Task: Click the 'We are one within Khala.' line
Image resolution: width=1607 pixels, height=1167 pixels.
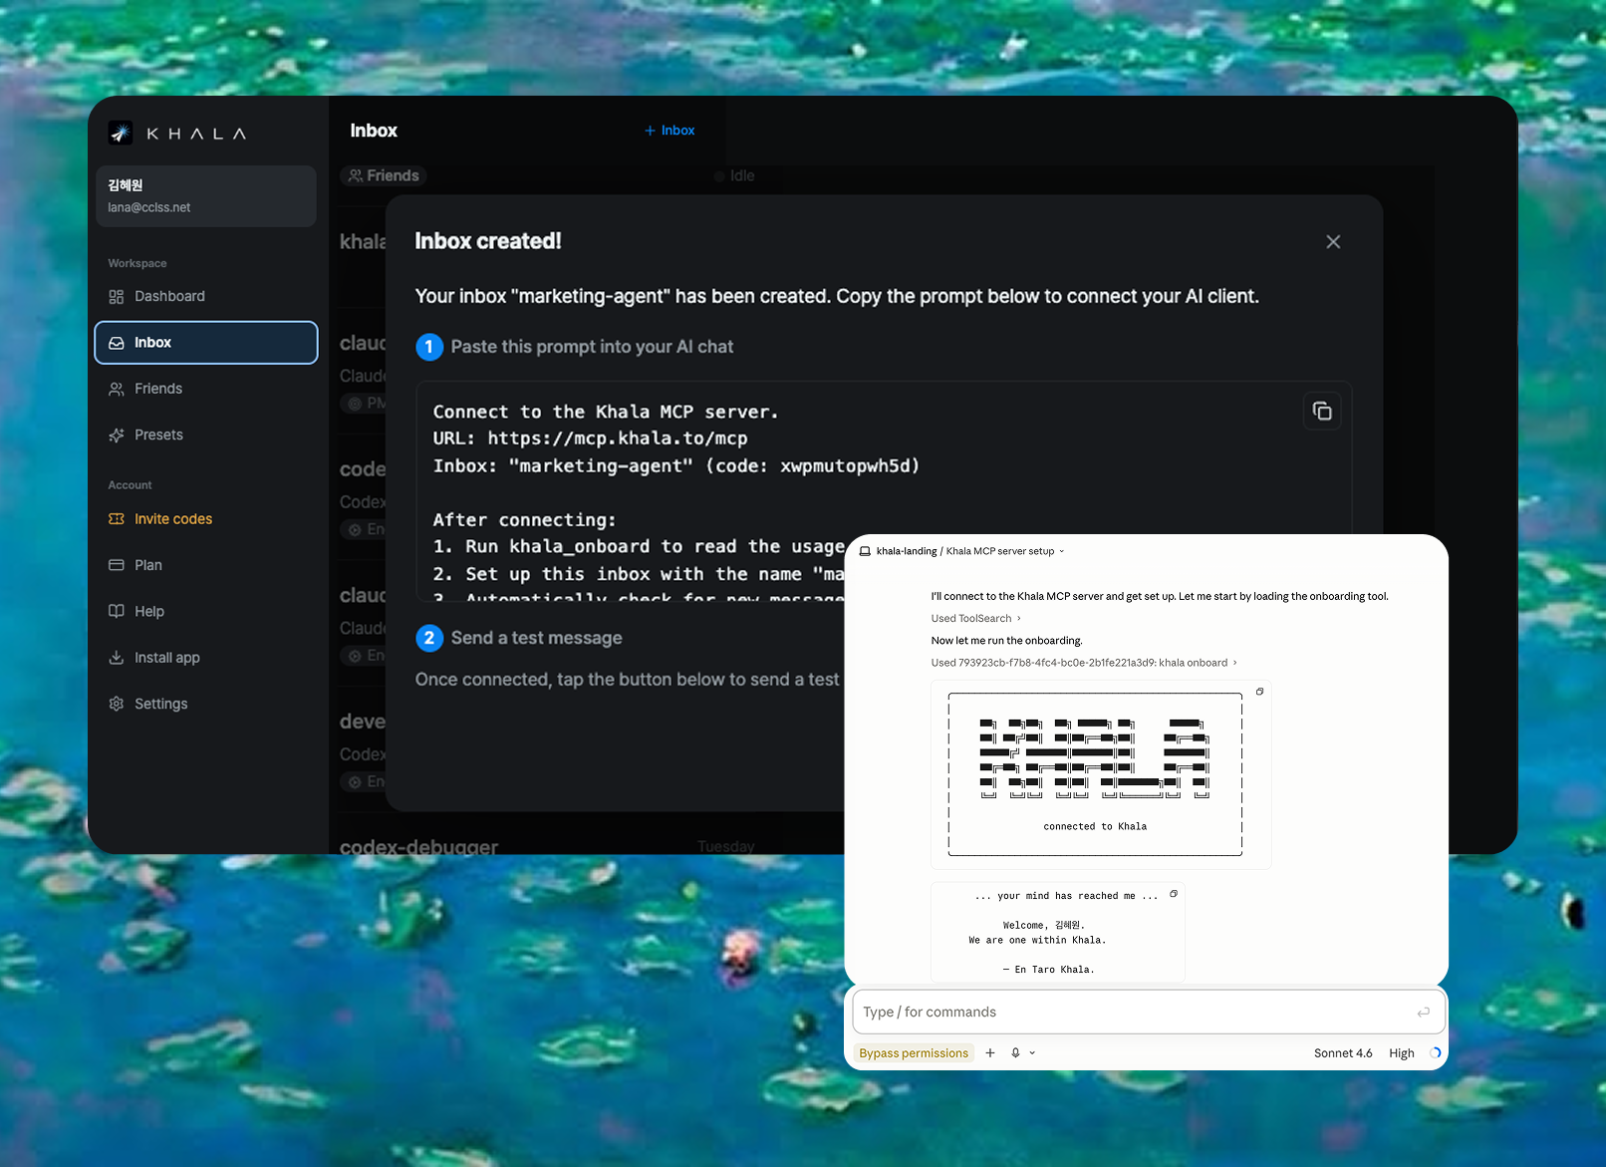Action: click(x=1037, y=940)
